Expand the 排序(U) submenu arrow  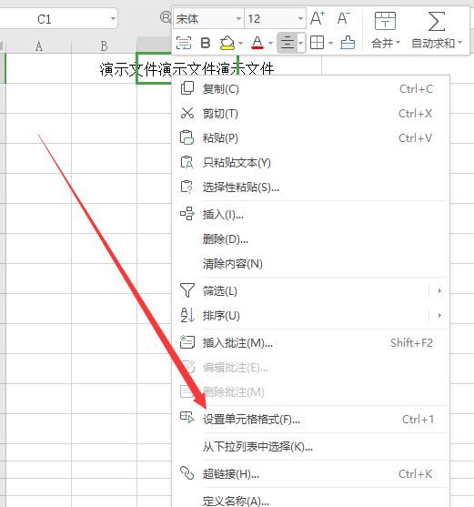pyautogui.click(x=439, y=315)
